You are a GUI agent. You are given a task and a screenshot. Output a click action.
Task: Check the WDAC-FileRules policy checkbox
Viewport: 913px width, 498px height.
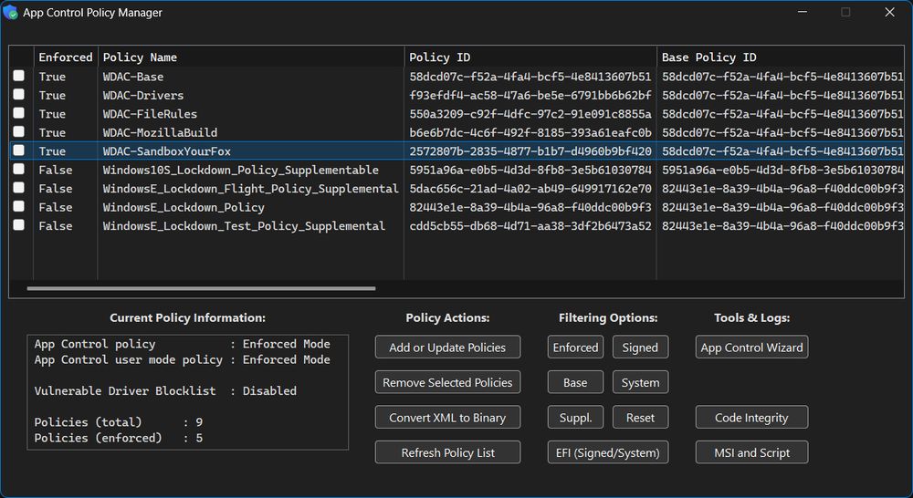point(19,113)
